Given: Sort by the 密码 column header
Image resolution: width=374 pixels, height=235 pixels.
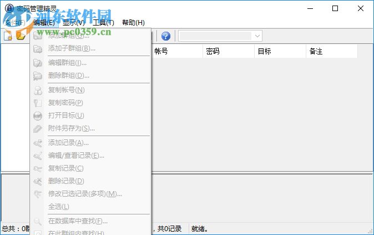Looking at the screenshot, I should tap(229, 51).
